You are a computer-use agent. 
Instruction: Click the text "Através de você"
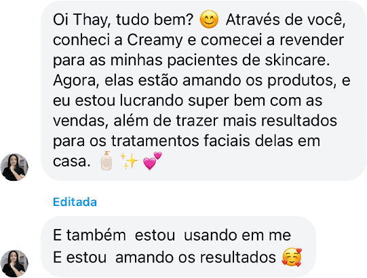[286, 20]
